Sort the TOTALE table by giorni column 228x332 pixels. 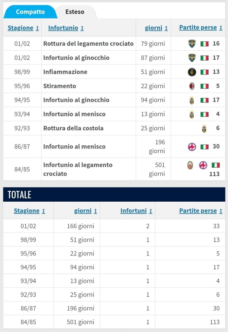coord(86,211)
